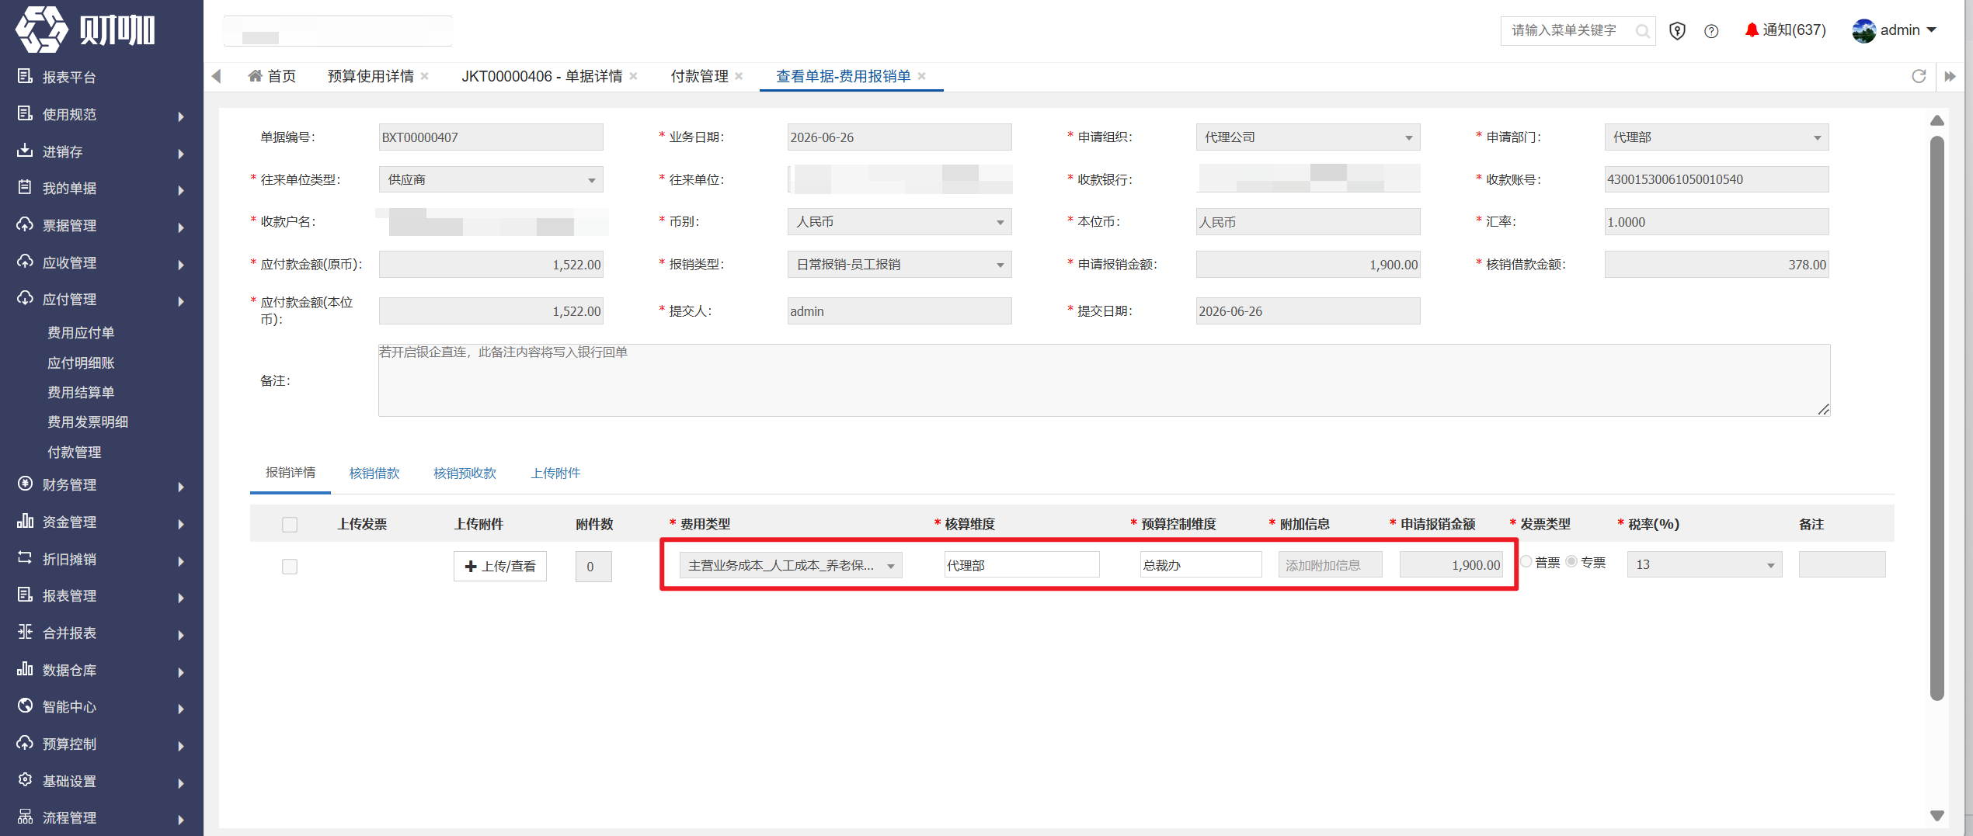Toggle the header checkbox in detail table
1973x836 pixels.
290,525
